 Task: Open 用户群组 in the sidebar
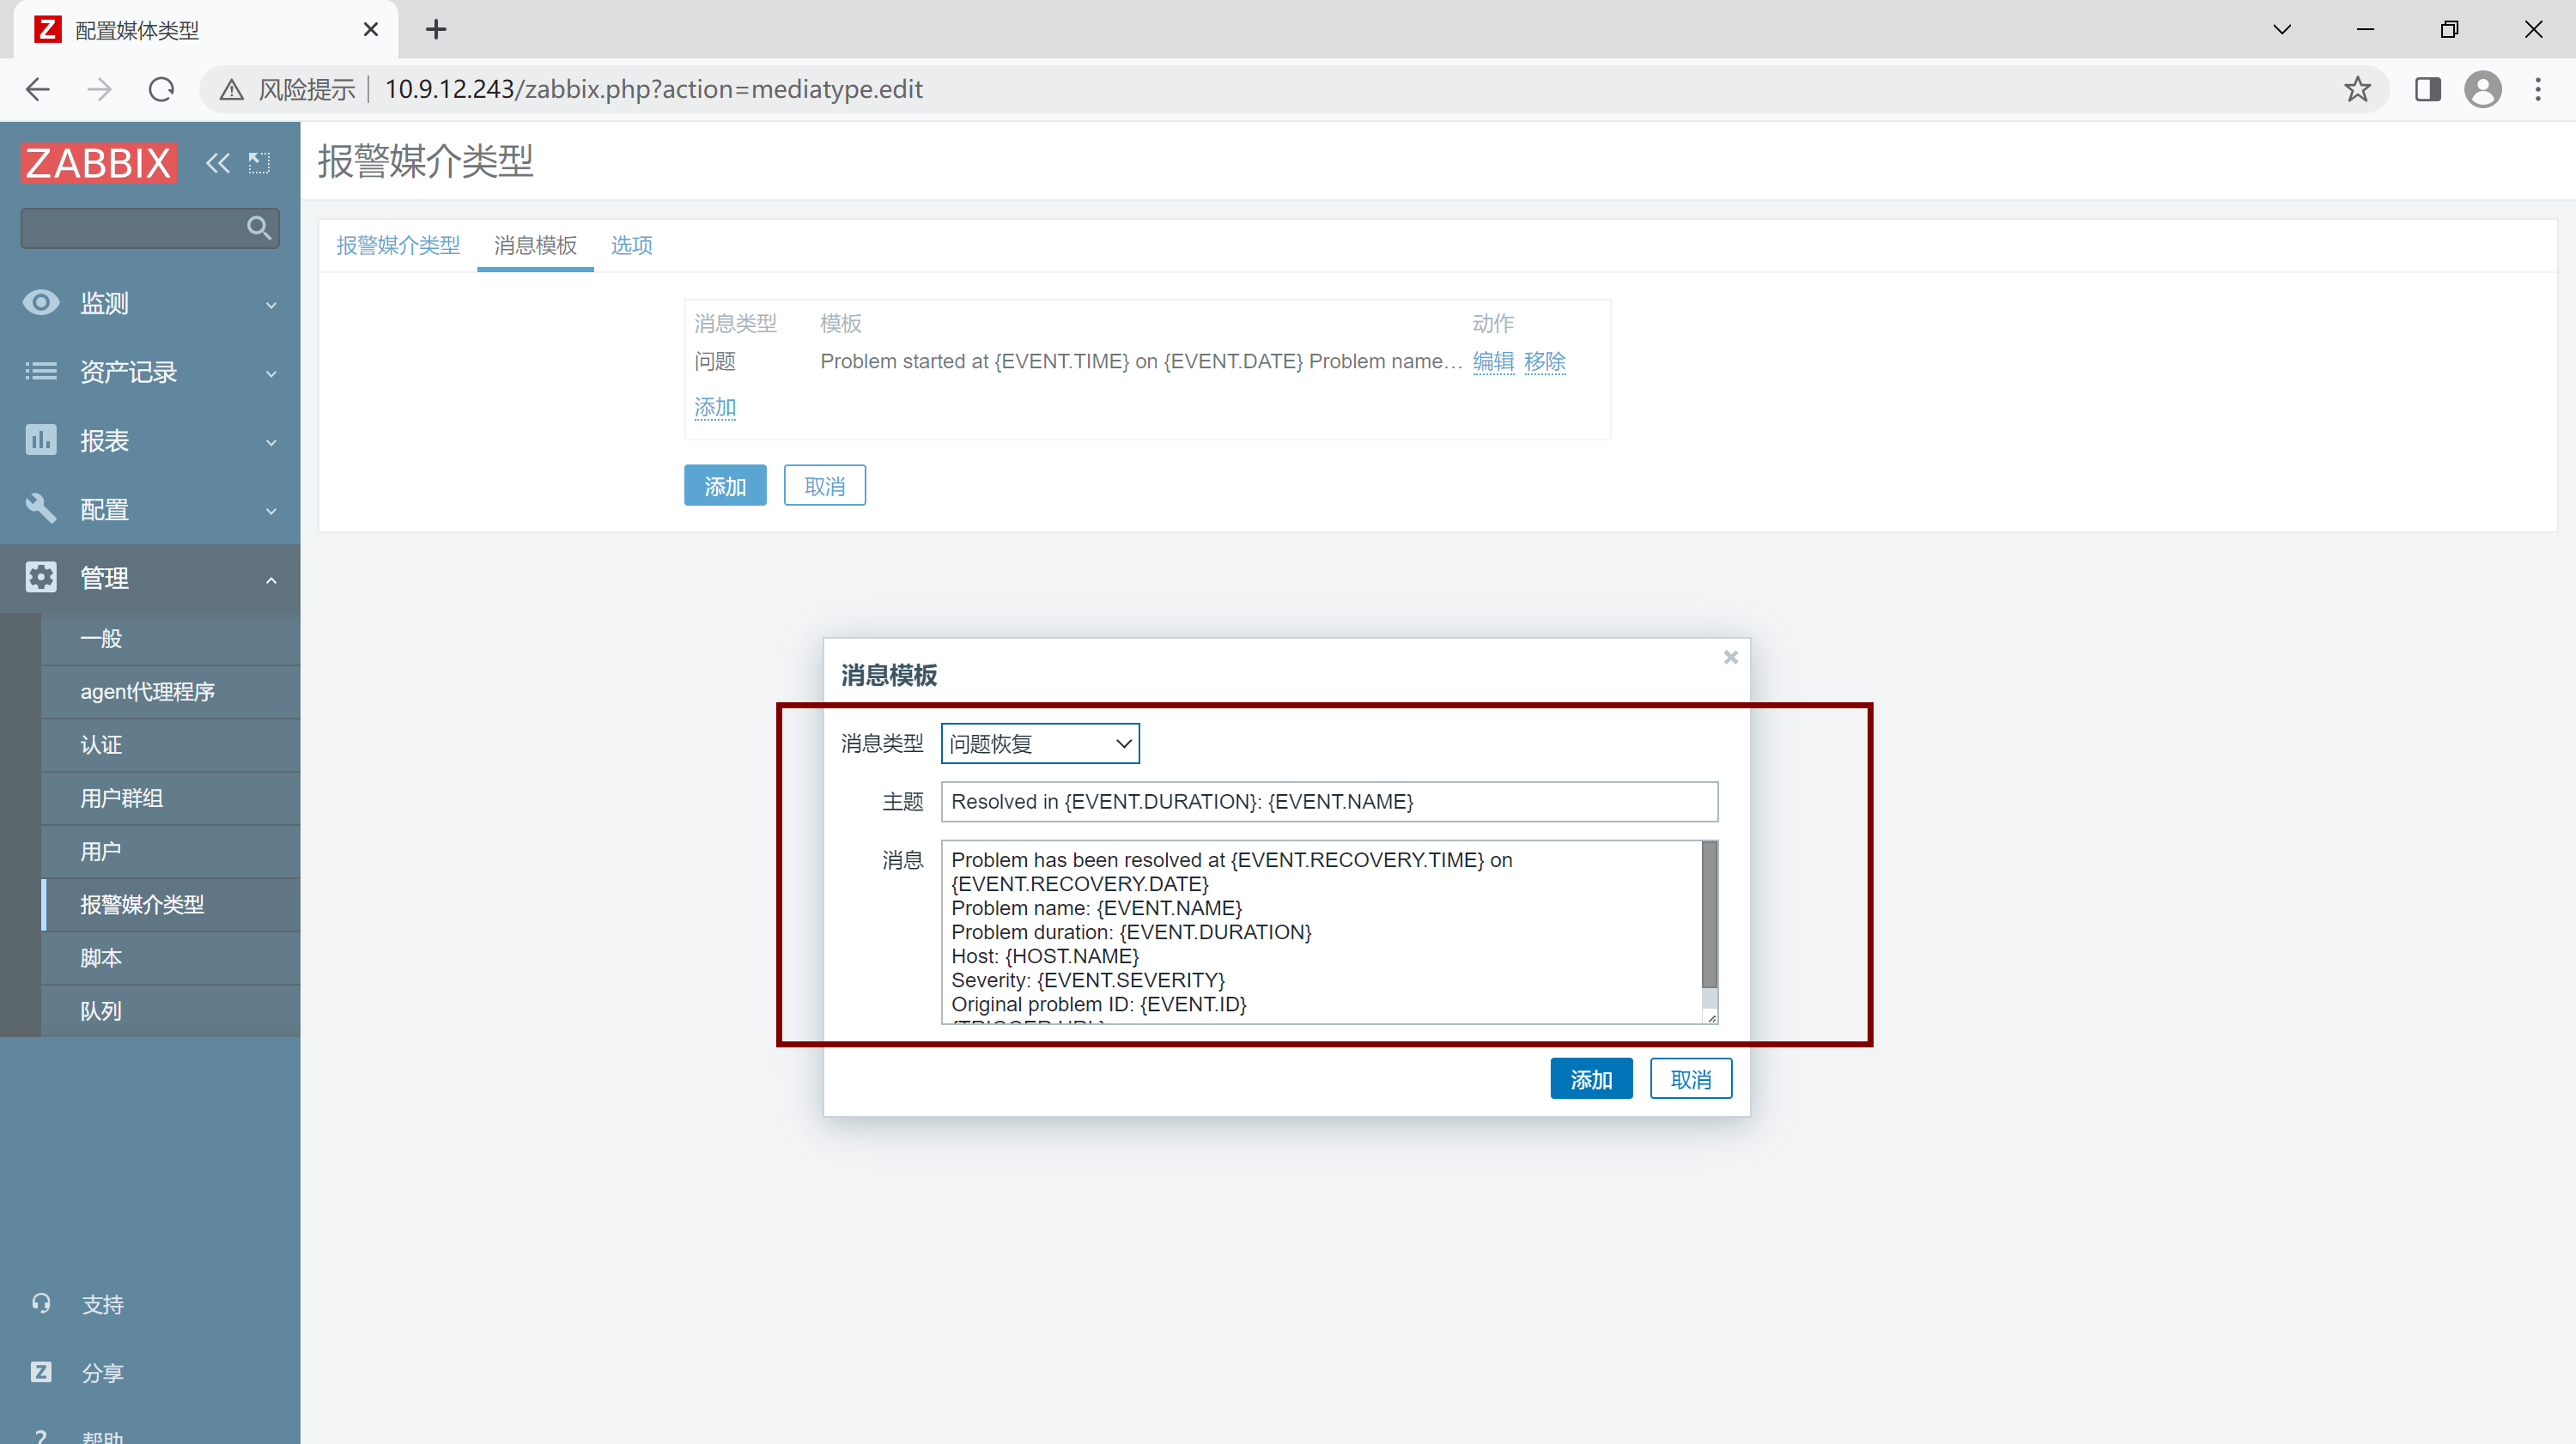click(170, 797)
